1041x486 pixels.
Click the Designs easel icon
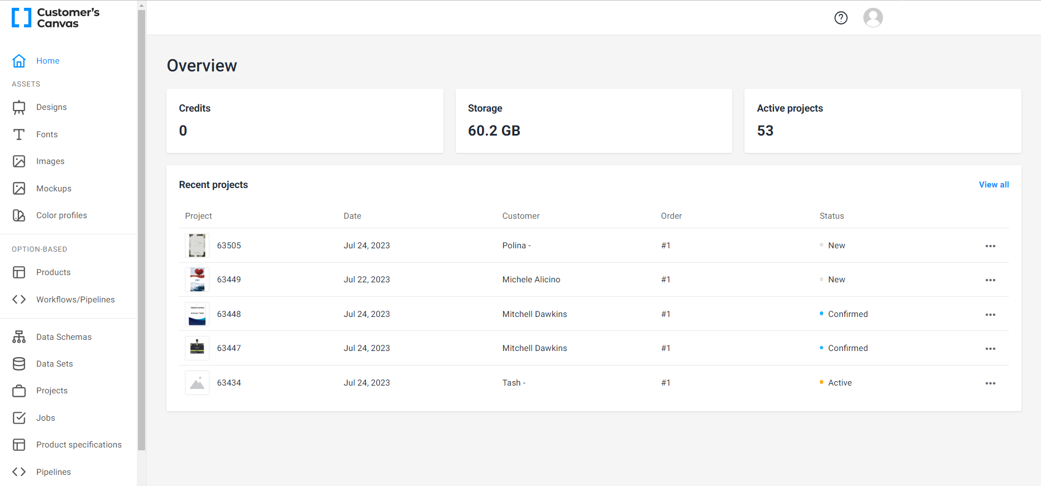[19, 107]
